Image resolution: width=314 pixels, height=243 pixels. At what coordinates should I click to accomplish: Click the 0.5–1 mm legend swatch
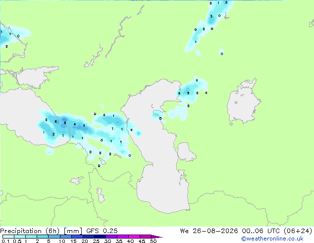point(20,237)
